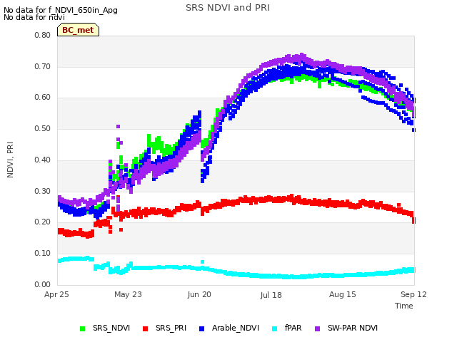Screen dimensions: 457x342
Task: Select the SW-PAR NDVI legend label
Action: 353,328
